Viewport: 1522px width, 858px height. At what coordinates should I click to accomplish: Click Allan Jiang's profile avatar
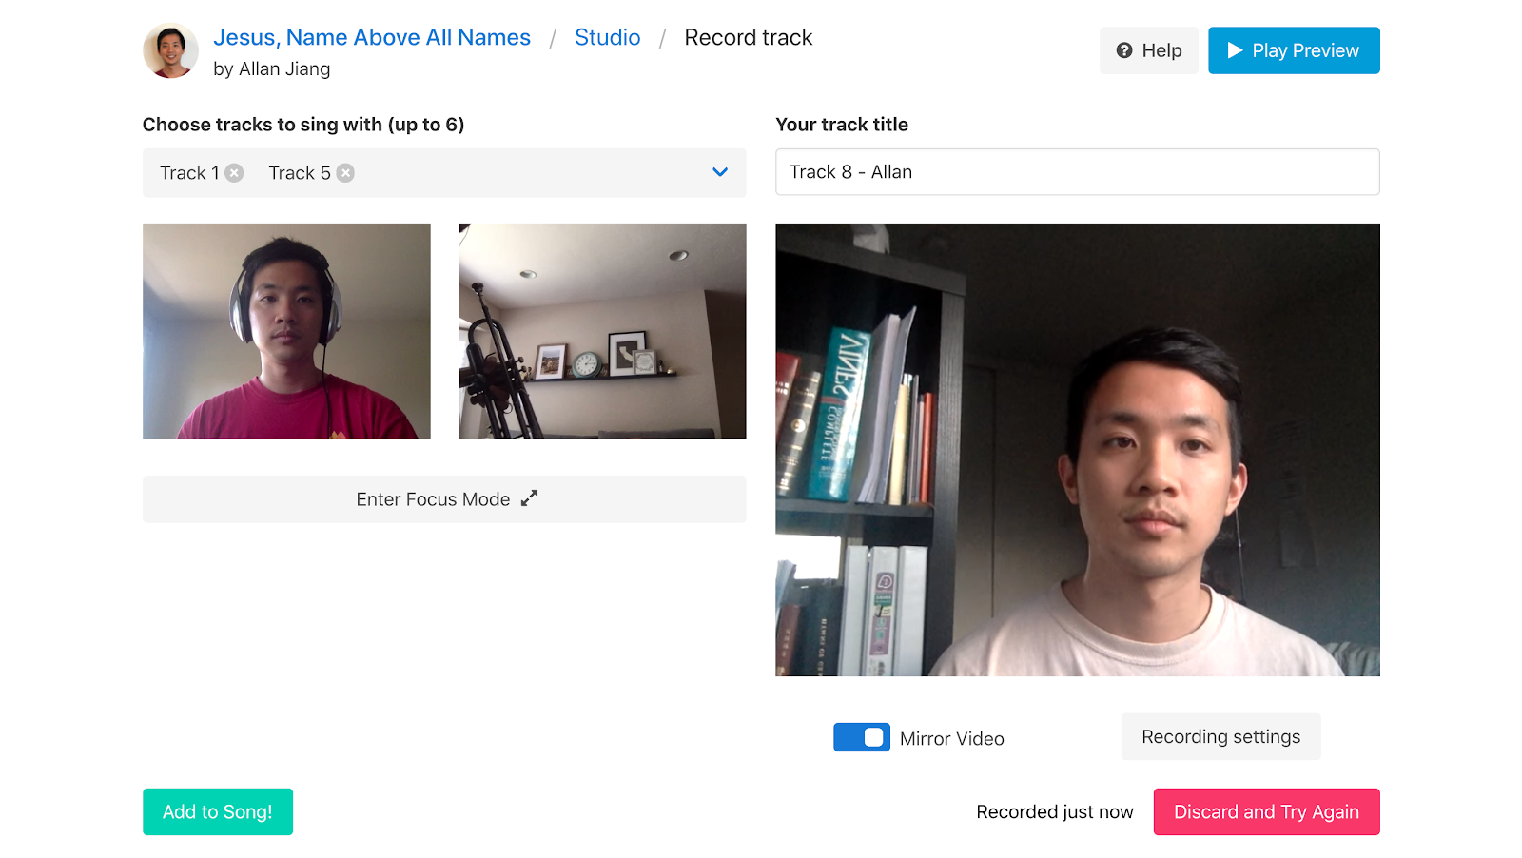click(x=170, y=50)
